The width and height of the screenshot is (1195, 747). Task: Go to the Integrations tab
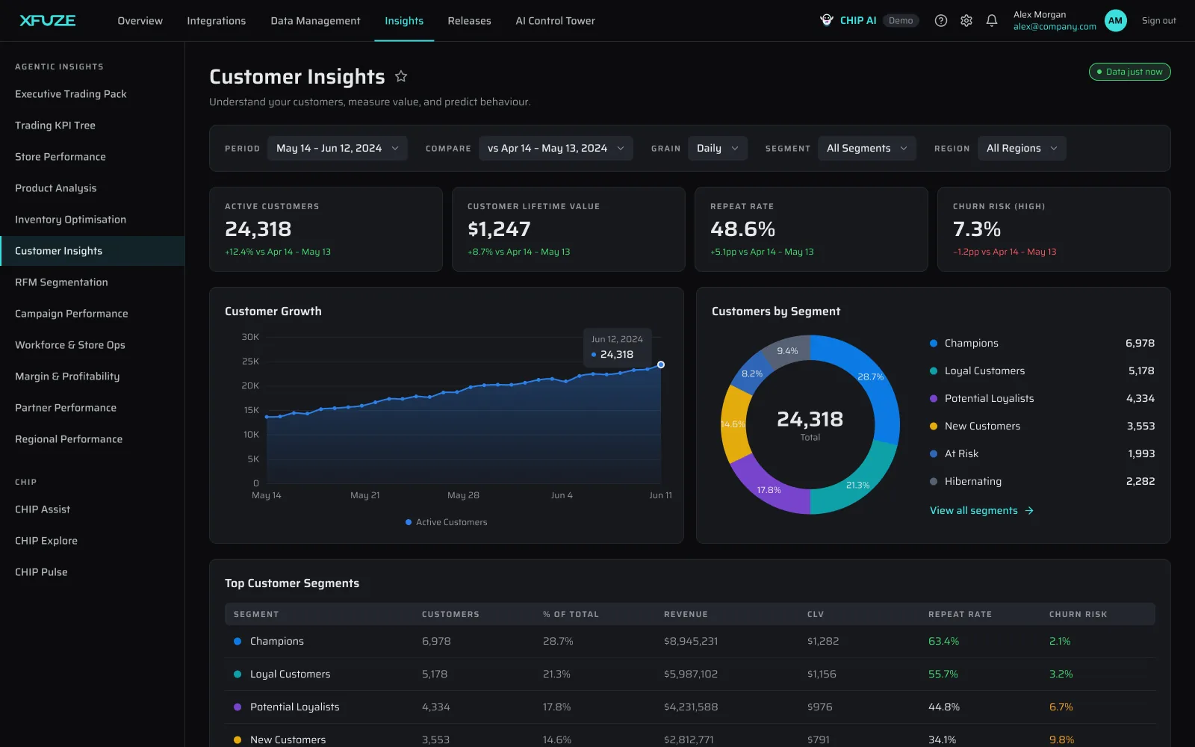click(x=216, y=21)
